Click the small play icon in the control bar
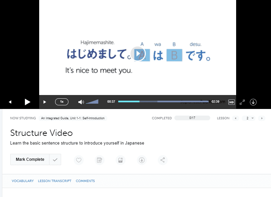 pos(45,102)
